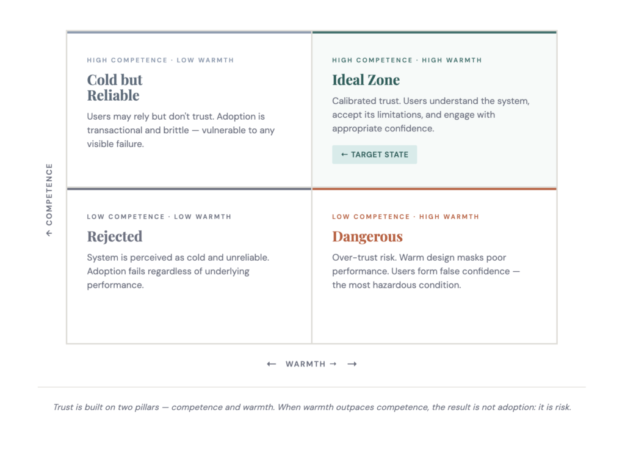Select the "Low Competence · Low Warmth" label
625x452 pixels.
pos(159,217)
